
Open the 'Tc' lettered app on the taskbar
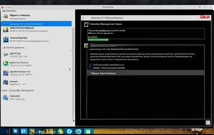point(42,132)
